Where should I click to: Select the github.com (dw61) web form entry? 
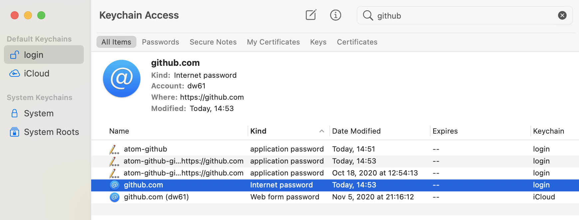pos(335,197)
